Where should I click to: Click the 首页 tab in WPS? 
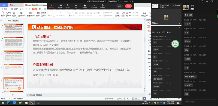[x=4, y=5]
